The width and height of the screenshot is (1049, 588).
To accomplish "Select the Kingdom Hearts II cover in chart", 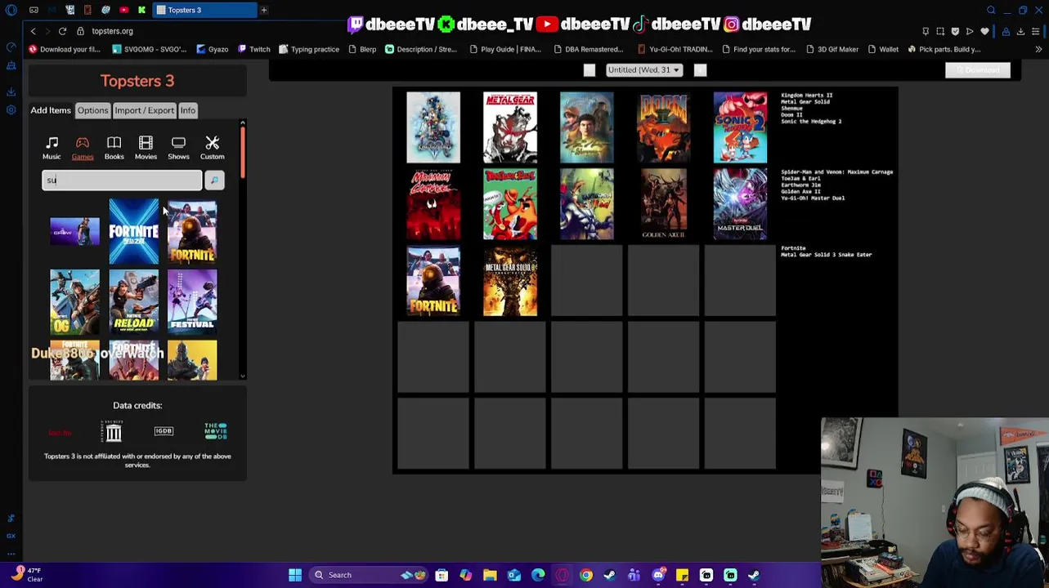I will click(x=433, y=127).
